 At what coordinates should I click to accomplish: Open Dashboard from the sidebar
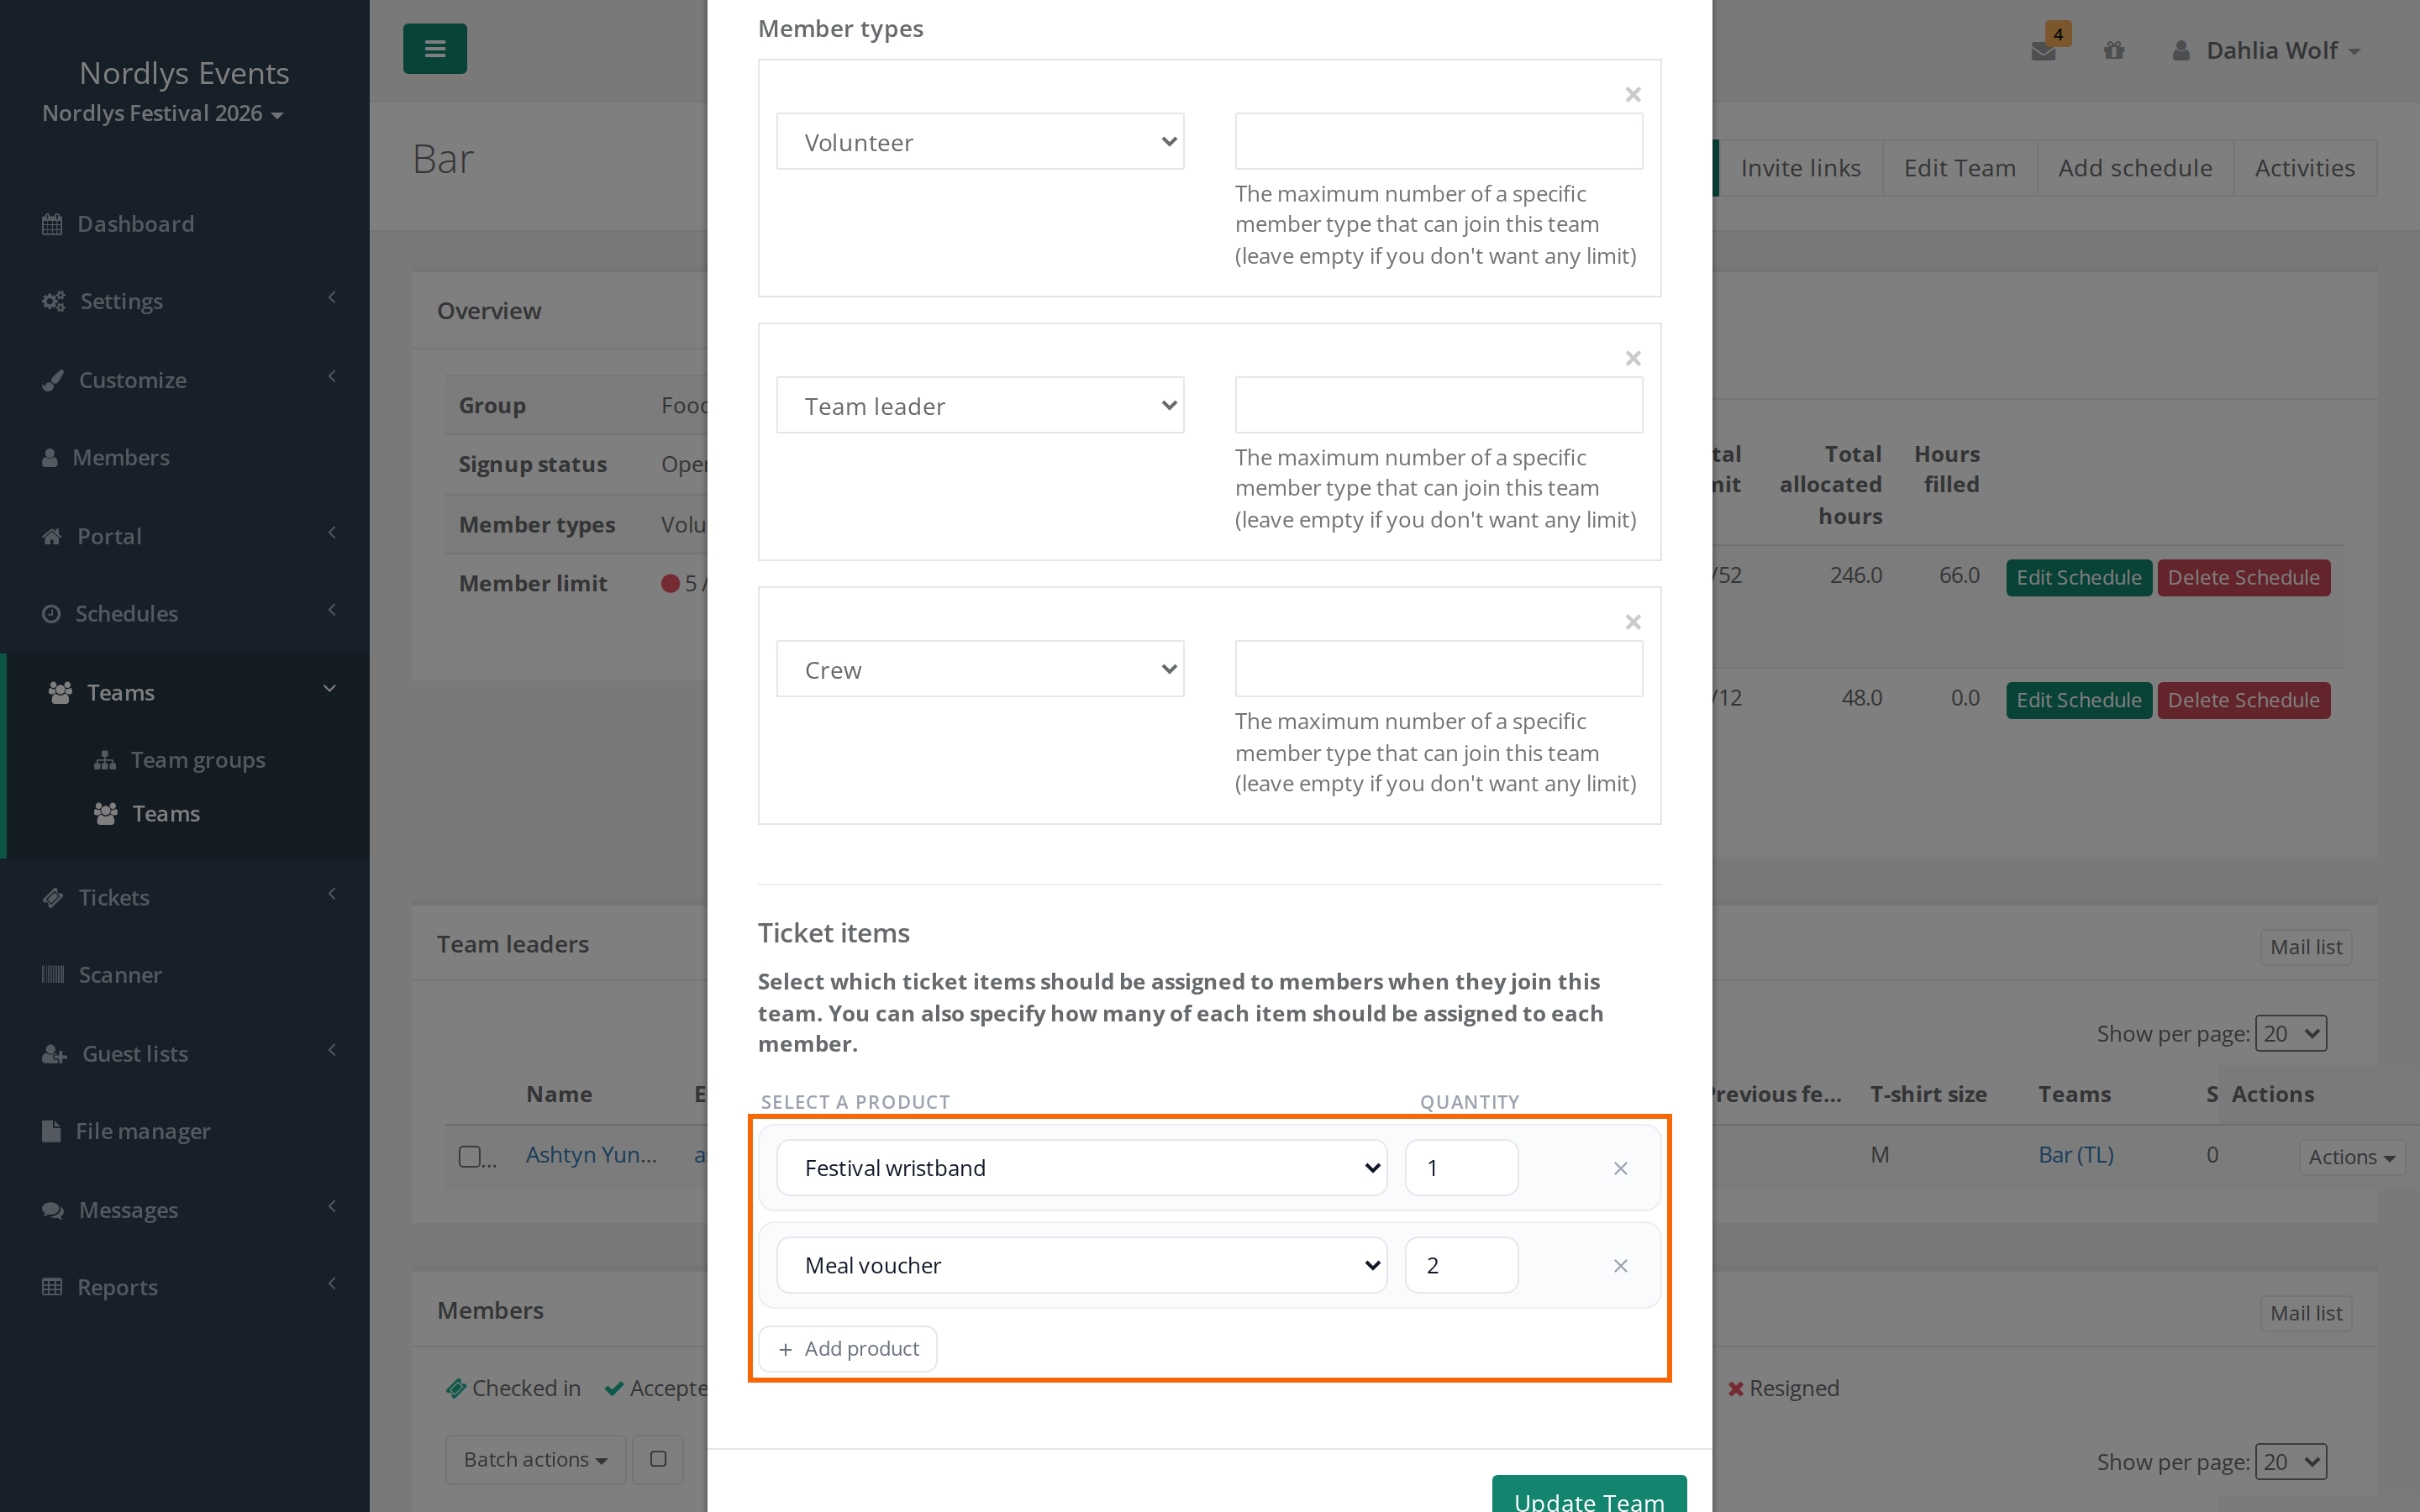[x=185, y=224]
